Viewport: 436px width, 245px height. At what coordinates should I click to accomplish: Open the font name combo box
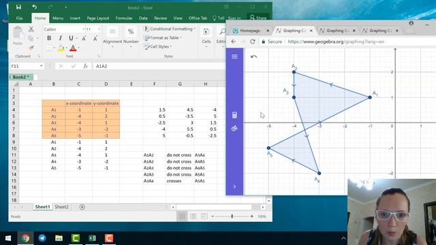64,29
